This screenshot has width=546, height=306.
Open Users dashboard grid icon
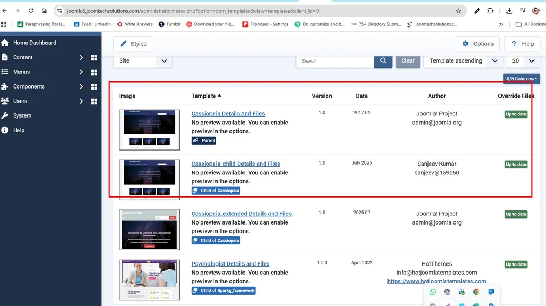pos(94,101)
